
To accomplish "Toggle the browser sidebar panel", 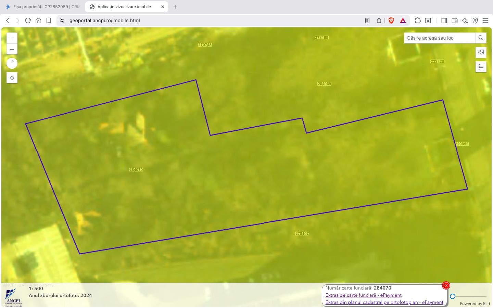I will click(444, 21).
